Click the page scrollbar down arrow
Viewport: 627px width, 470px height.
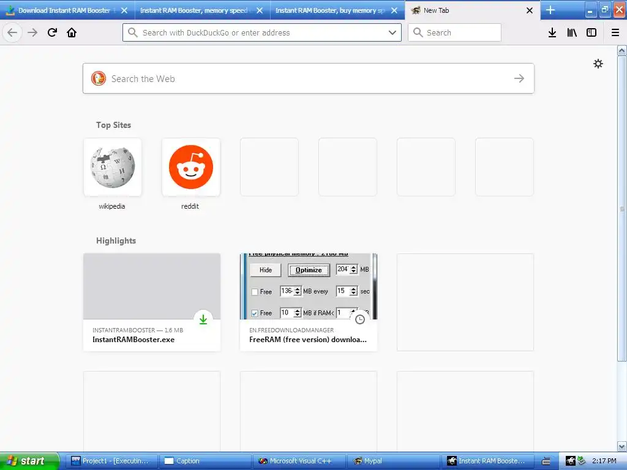tap(622, 446)
